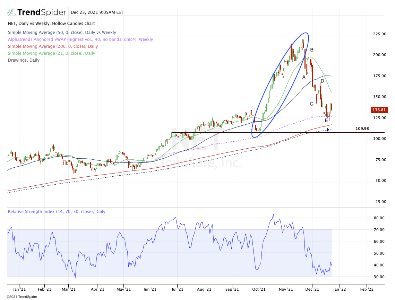
Task: Click the RSI 70.00 axis label
Action: tap(379, 230)
